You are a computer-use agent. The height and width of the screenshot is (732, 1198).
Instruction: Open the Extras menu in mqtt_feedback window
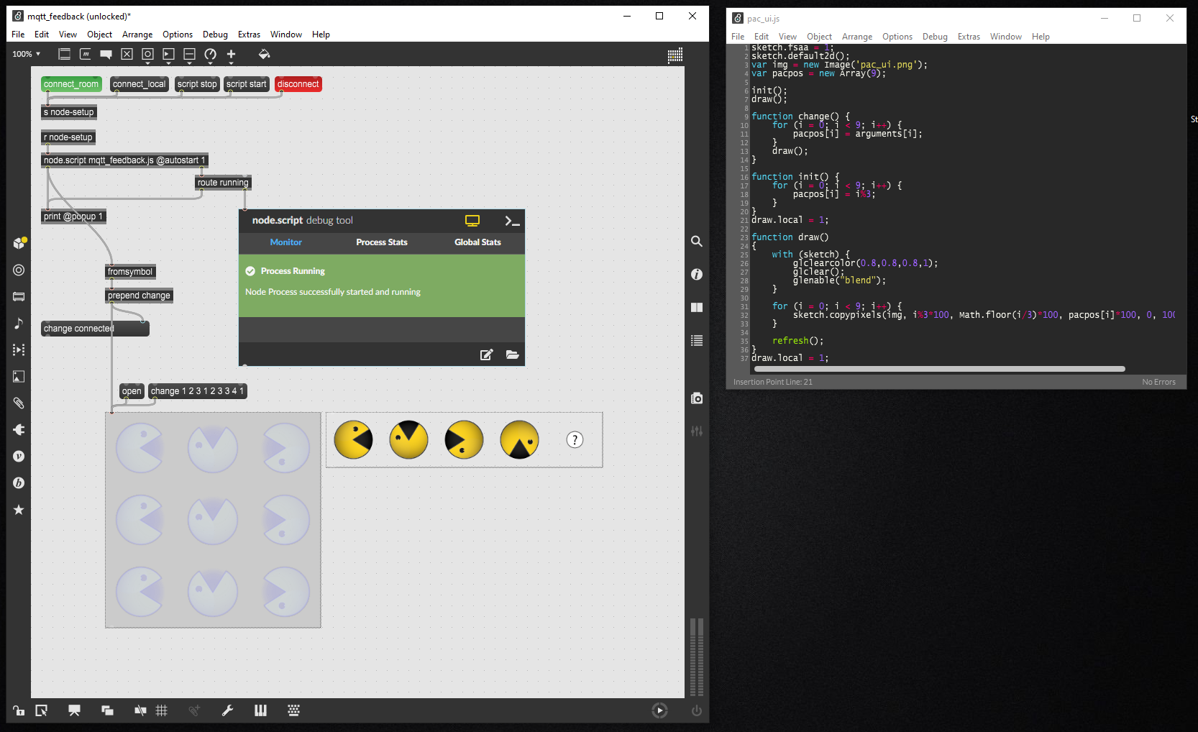(x=249, y=35)
